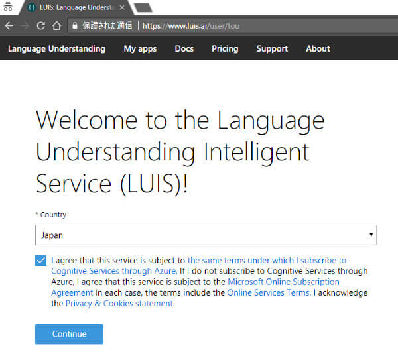Click the Continue button
This screenshot has width=398, height=354.
69,334
